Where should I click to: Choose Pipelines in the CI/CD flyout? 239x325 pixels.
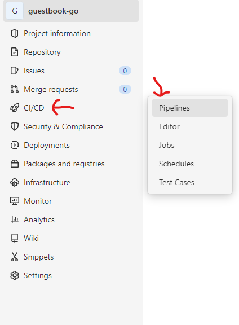click(190, 108)
